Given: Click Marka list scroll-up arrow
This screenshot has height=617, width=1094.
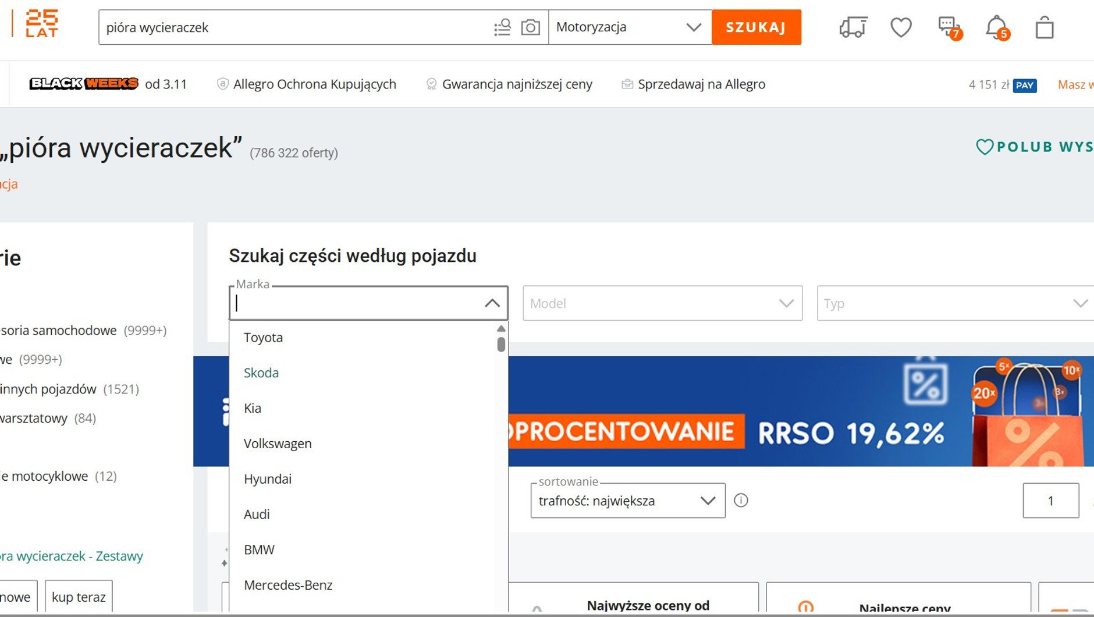Looking at the screenshot, I should click(x=501, y=329).
